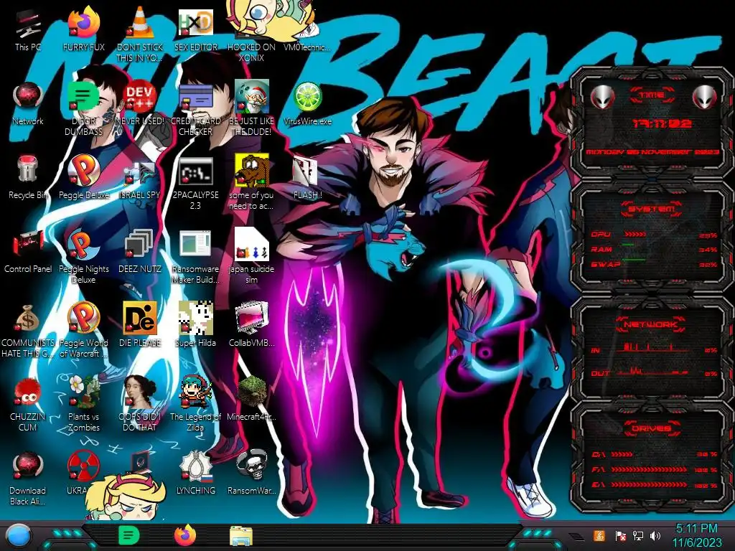The image size is (735, 551).
Task: Click the SYSTEM header in the widget
Action: click(652, 209)
